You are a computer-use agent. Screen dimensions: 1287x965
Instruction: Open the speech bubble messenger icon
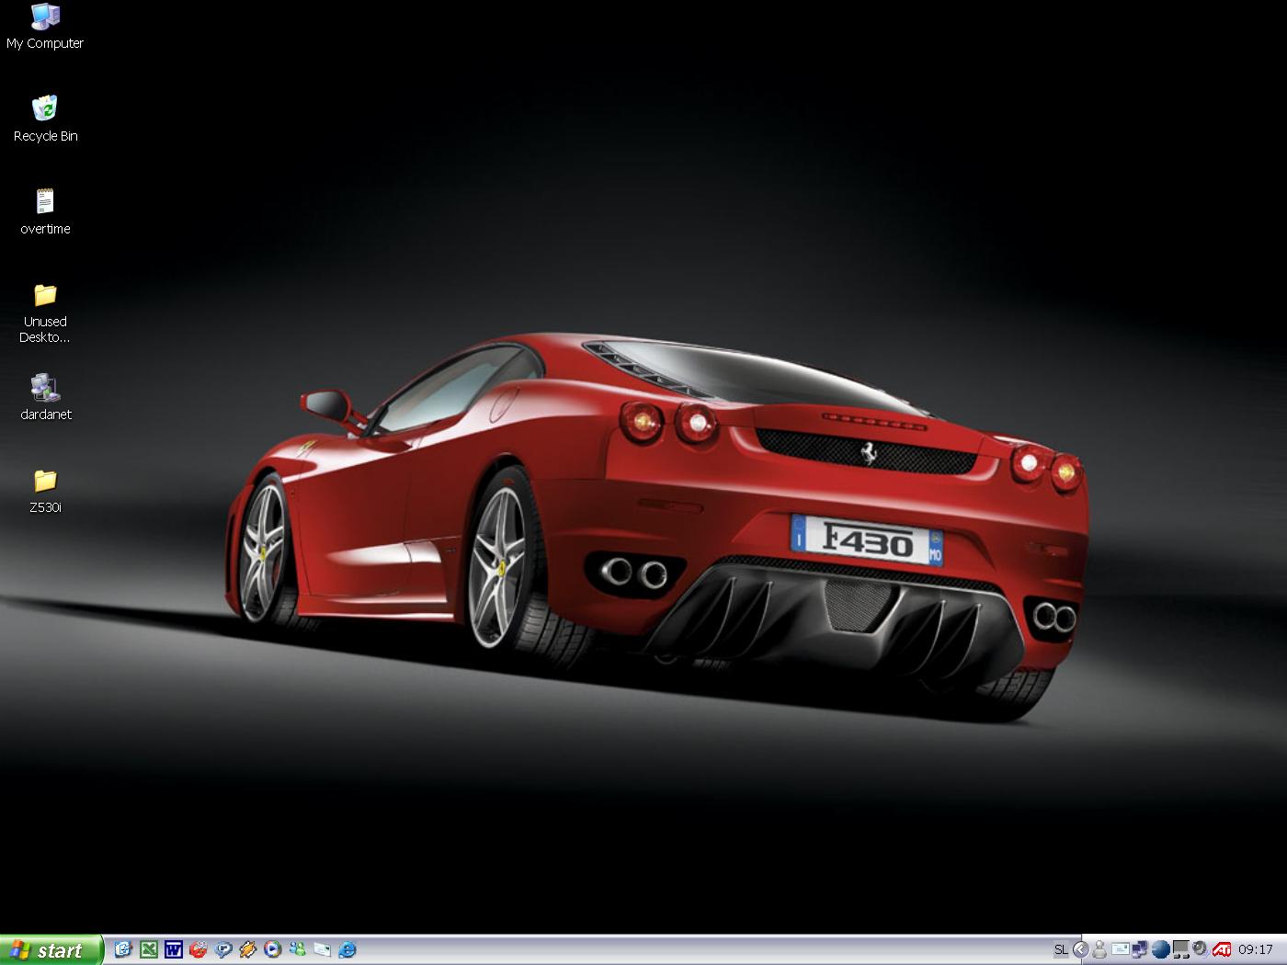[x=222, y=949]
